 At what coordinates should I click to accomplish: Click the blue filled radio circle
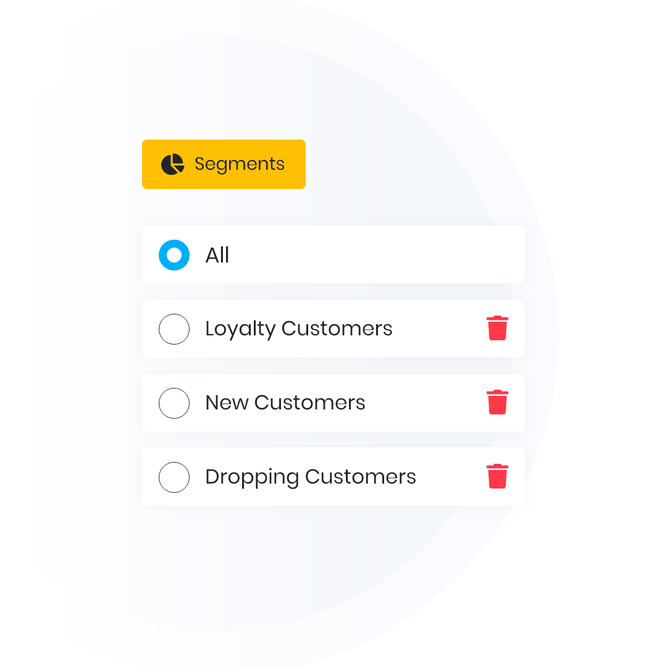tap(174, 254)
